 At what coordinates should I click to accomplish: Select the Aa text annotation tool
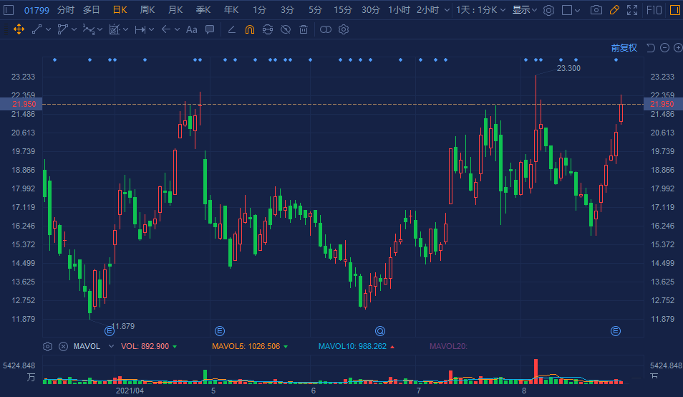coord(192,29)
